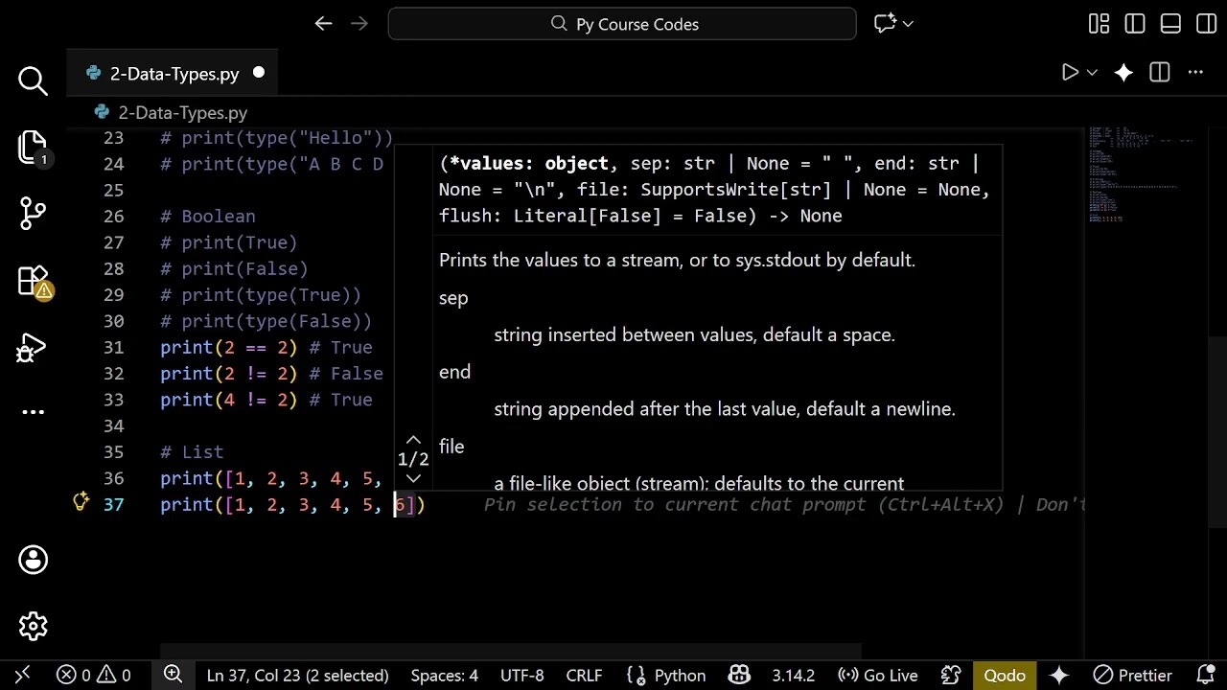Open the Explorer files icon

click(x=33, y=148)
